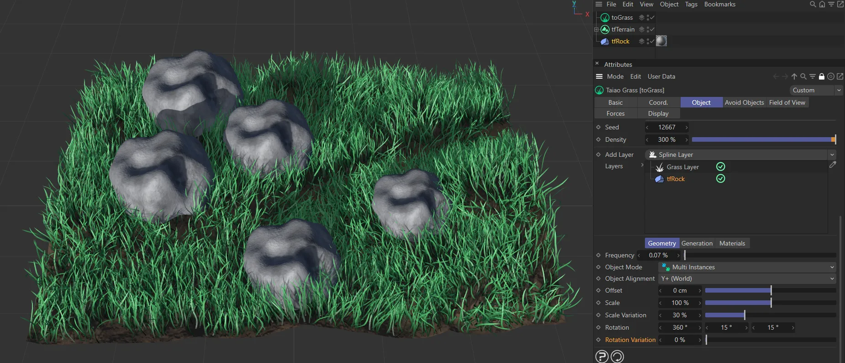Increase the Frequency value with right arrow

click(x=678, y=255)
